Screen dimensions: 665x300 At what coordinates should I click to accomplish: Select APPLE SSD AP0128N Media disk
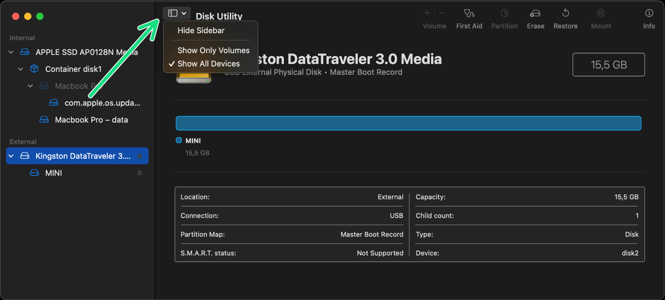[77, 52]
